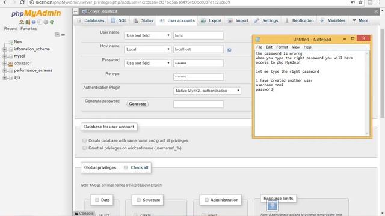Click the saved password key icon
Image resolution: width=385 pixels, height=216 pixels.
tap(353, 2)
